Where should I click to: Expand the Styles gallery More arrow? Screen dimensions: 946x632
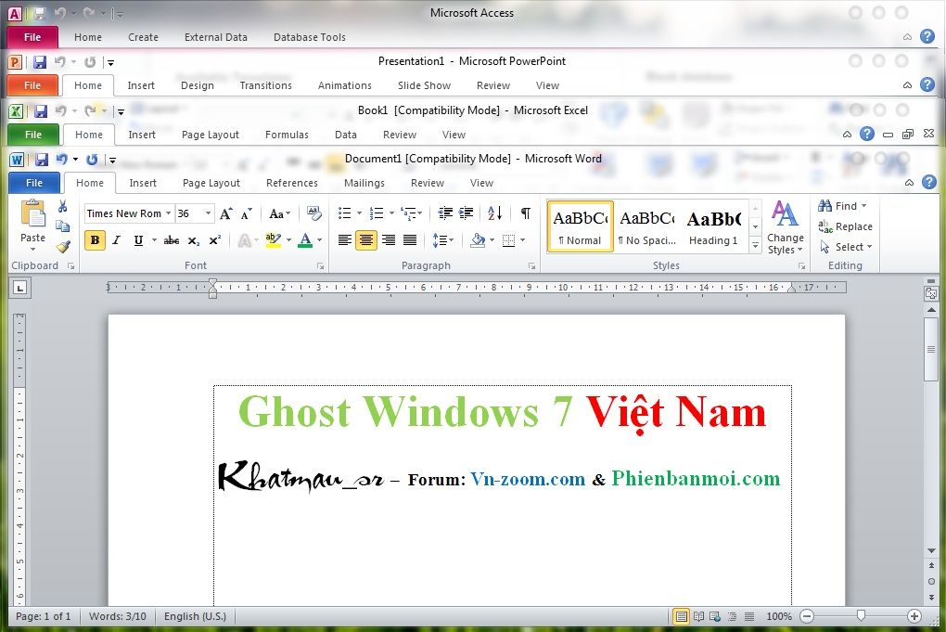coord(755,245)
